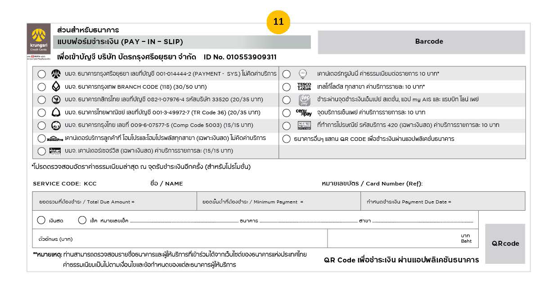Image resolution: width=557 pixels, height=289 pixels.
Task: Click the True Money counter logo icon
Action: point(303,74)
